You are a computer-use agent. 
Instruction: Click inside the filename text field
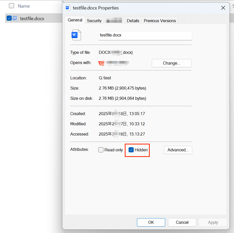click(145, 36)
